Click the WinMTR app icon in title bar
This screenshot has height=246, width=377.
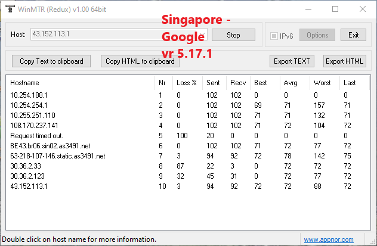pos(10,9)
